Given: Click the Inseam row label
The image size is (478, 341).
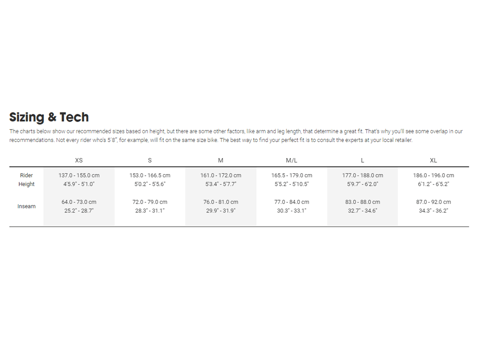Looking at the screenshot, I should [27, 206].
